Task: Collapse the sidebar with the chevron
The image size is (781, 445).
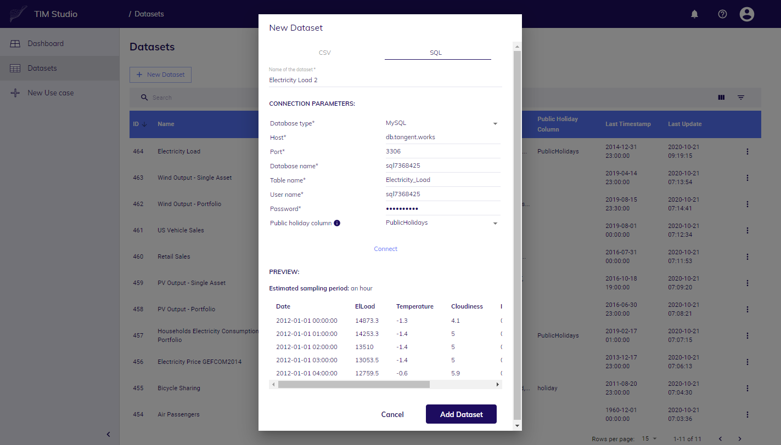Action: click(108, 435)
